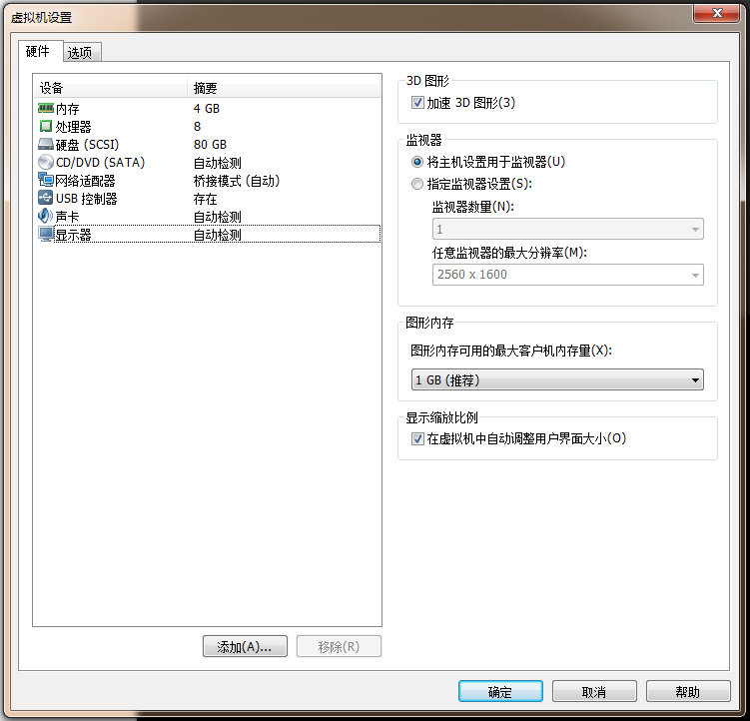Select the 硬盘 (SCSI) row text

tap(87, 145)
